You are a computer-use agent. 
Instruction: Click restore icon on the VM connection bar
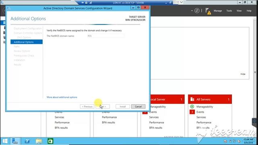click(171, 3)
